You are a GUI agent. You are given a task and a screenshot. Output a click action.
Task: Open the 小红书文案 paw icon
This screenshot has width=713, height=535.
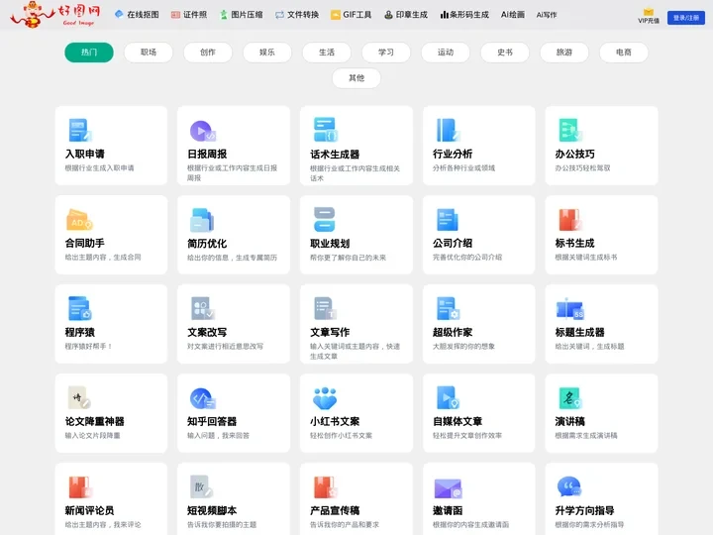coord(325,398)
